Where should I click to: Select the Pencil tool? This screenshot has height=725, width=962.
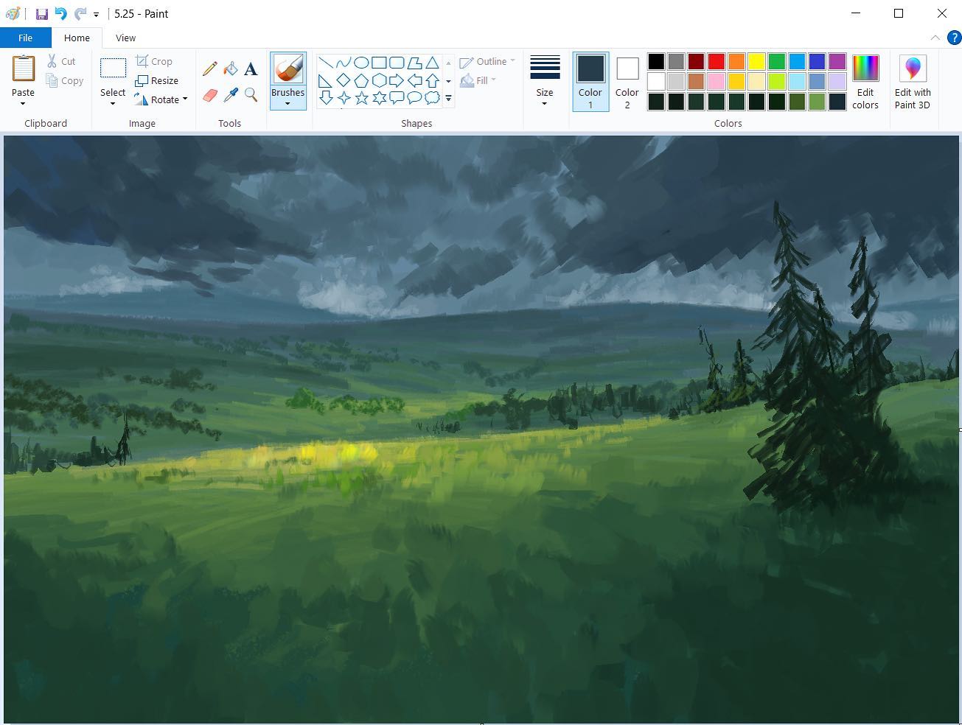point(210,69)
